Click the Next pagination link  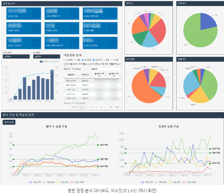coord(117,107)
